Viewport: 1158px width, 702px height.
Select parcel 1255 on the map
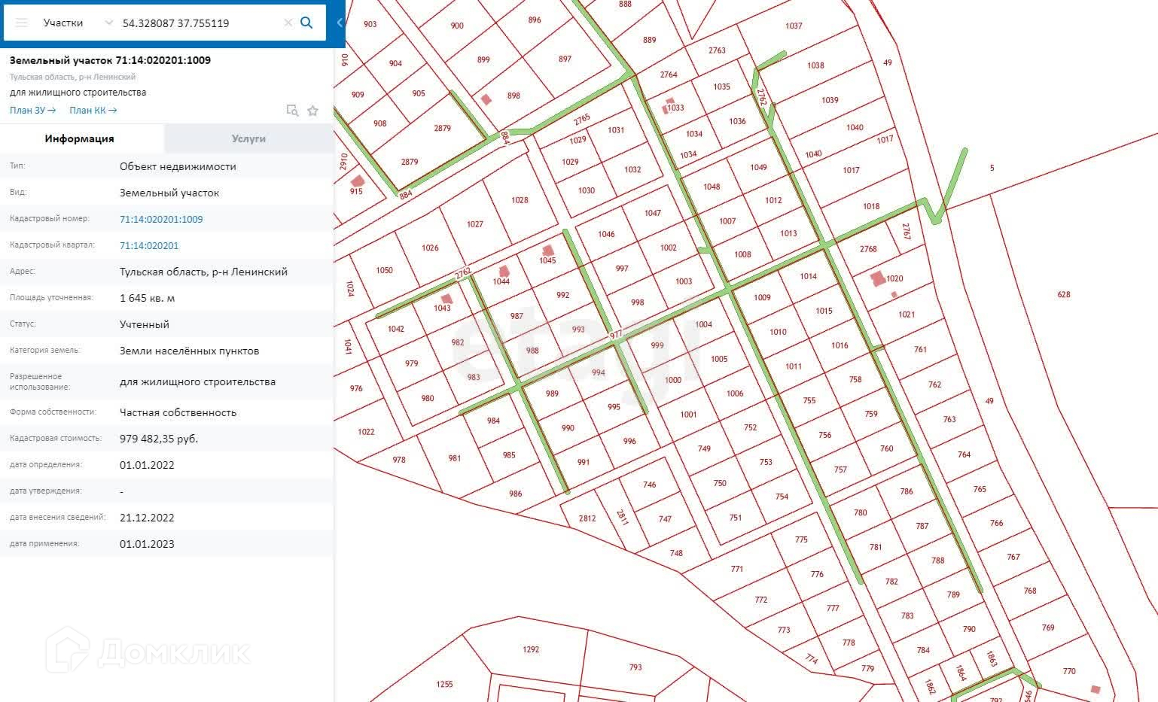point(444,684)
